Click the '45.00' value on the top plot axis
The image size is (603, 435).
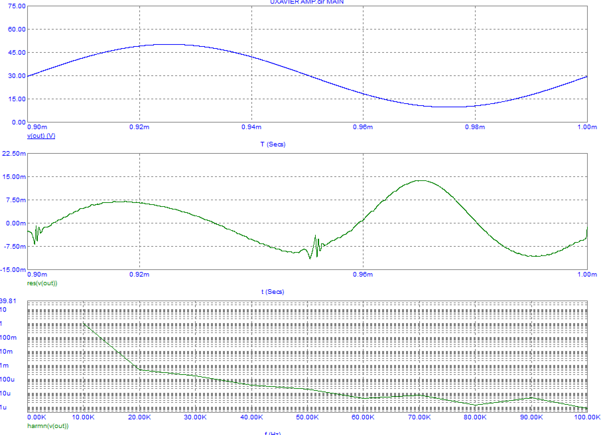[17, 52]
